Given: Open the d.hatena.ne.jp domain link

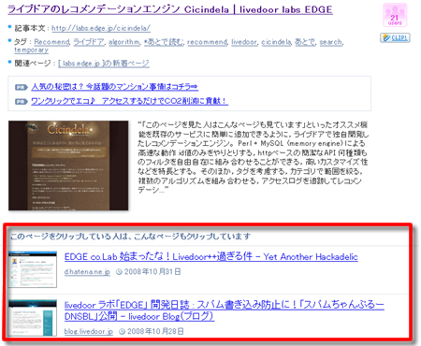Looking at the screenshot, I should [87, 272].
